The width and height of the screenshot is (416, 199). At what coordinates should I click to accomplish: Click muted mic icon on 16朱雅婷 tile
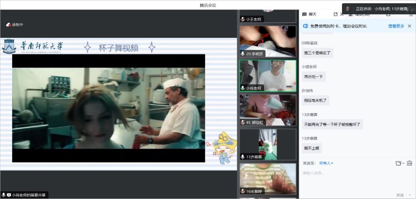243,191
